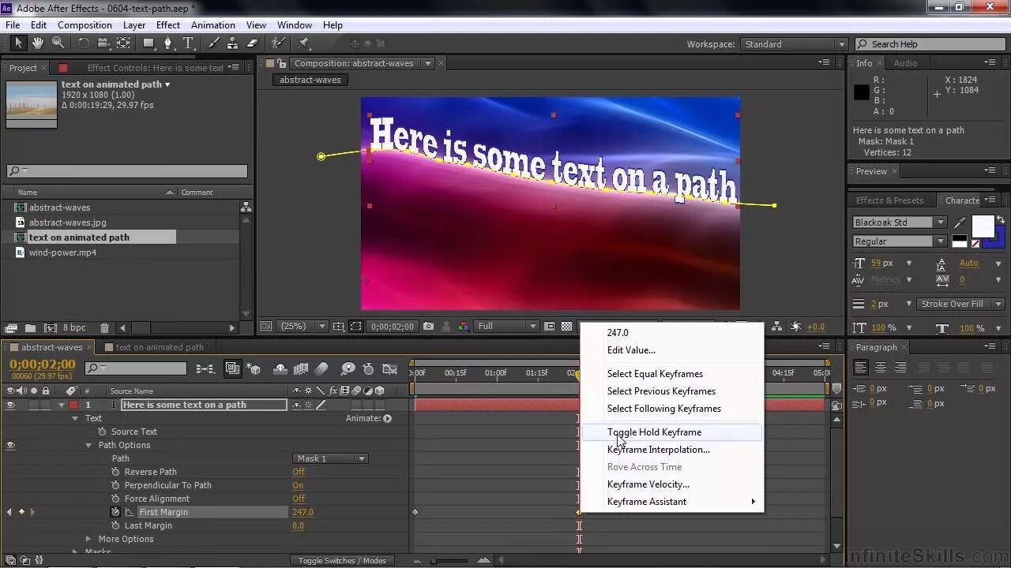This screenshot has width=1011, height=568.
Task: Create a new folder in Project panel
Action: point(30,327)
